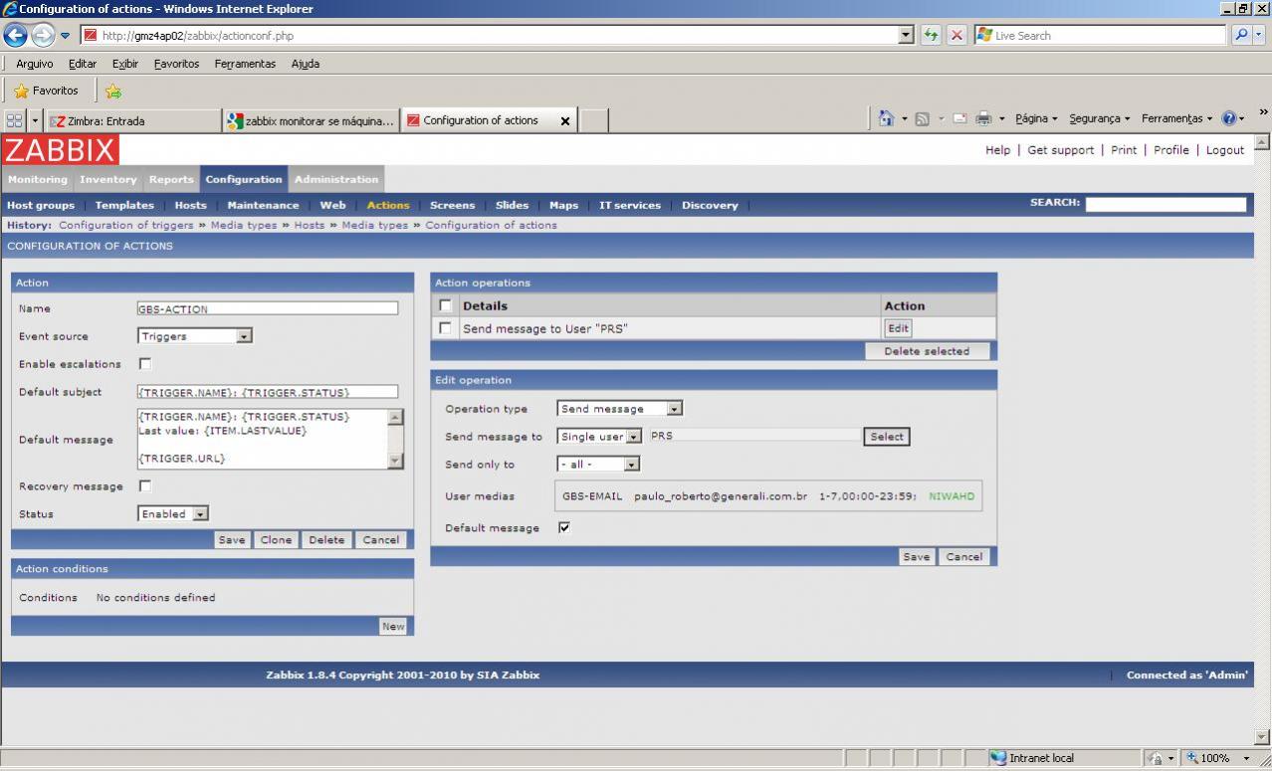Click the Default message scrollbar down arrow
Viewport: 1272px width, 771px height.
(395, 460)
